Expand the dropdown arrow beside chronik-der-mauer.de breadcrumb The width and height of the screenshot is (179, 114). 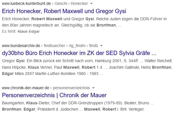coord(93,88)
